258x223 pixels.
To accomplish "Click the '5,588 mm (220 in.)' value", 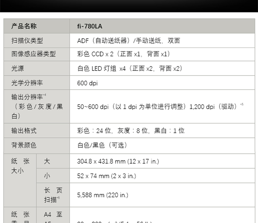I will click(103, 195).
